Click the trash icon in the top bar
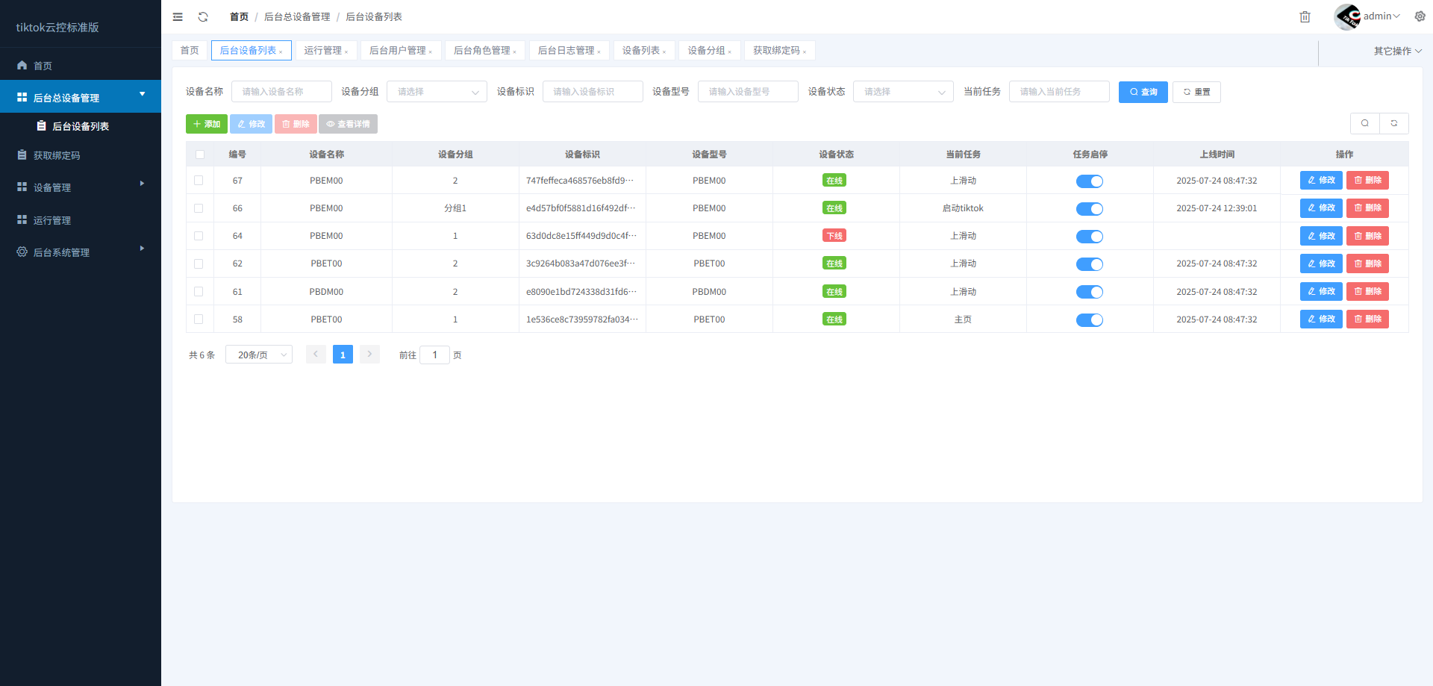This screenshot has height=686, width=1433. tap(1305, 16)
